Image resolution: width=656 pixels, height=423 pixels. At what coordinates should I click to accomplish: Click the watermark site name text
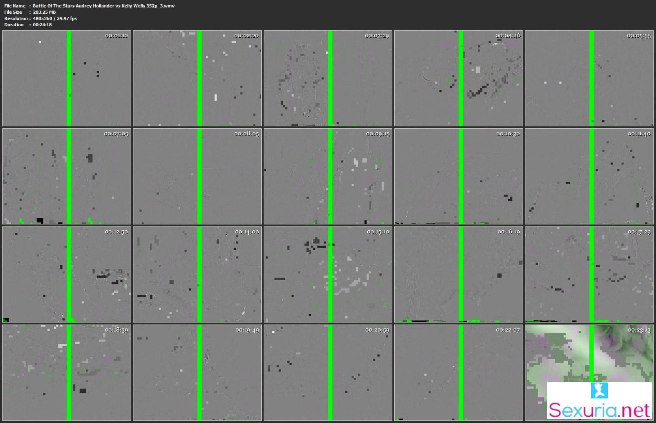[x=599, y=410]
